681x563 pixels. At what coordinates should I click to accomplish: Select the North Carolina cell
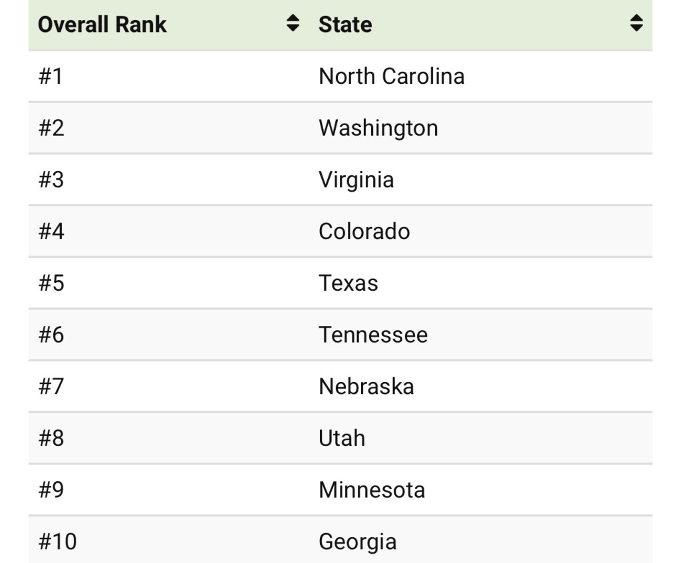391,76
